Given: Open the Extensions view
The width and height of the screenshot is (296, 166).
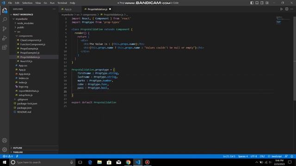Looking at the screenshot, I should [5, 47].
